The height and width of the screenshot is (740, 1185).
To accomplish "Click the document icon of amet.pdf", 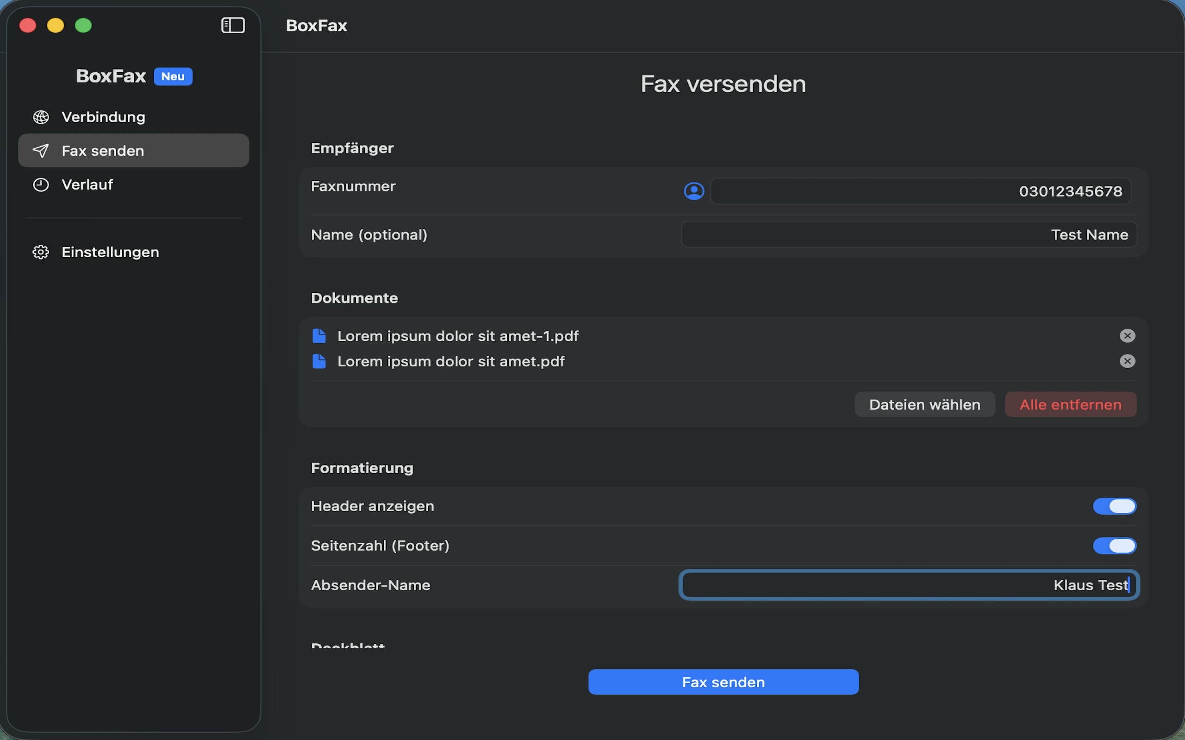I will 319,362.
